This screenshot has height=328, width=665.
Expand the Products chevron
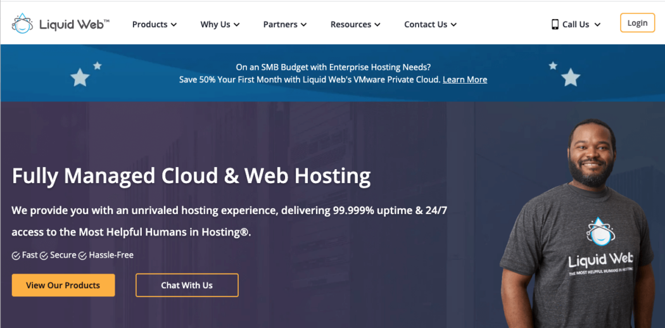coord(174,25)
